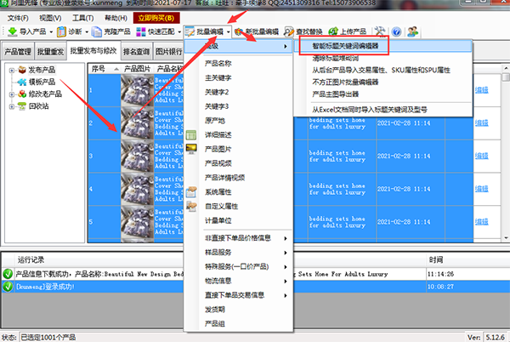Click the clipboard icon beside 系统属性
This screenshot has height=342, width=510.
coord(191,192)
